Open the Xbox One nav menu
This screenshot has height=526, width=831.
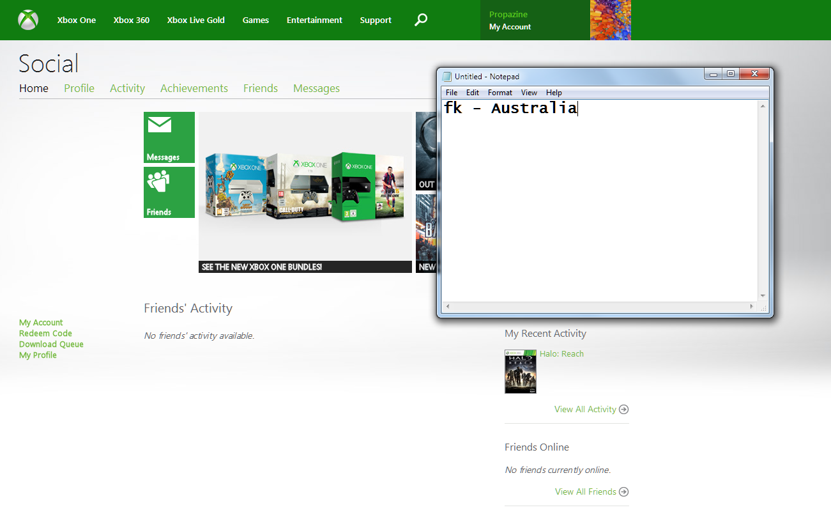tap(77, 20)
